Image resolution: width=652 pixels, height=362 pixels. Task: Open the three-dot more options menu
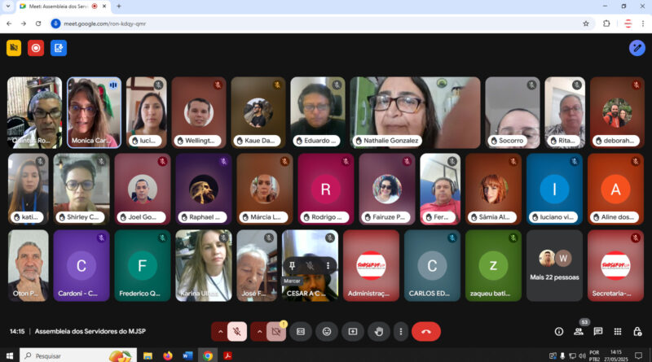(x=400, y=331)
